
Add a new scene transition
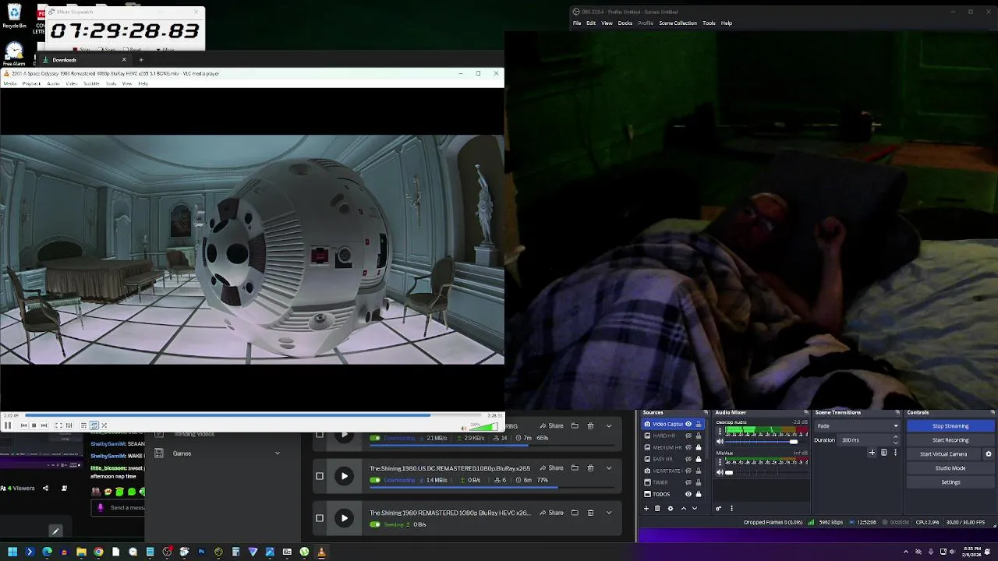click(872, 453)
